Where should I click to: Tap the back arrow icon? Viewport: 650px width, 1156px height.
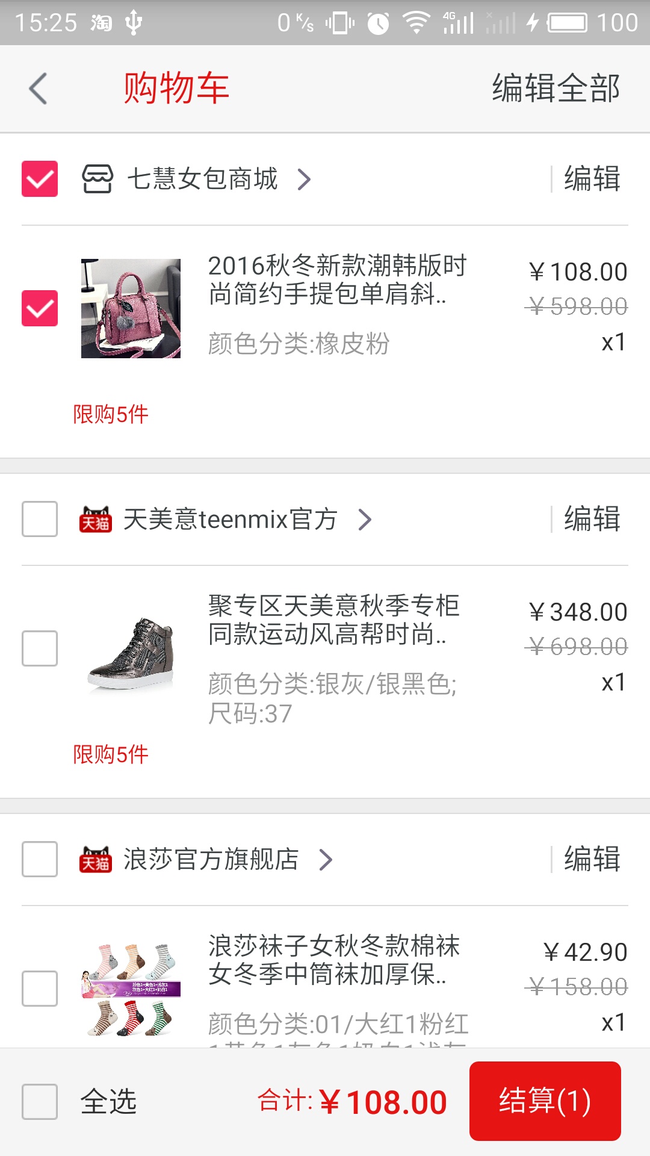(x=39, y=89)
